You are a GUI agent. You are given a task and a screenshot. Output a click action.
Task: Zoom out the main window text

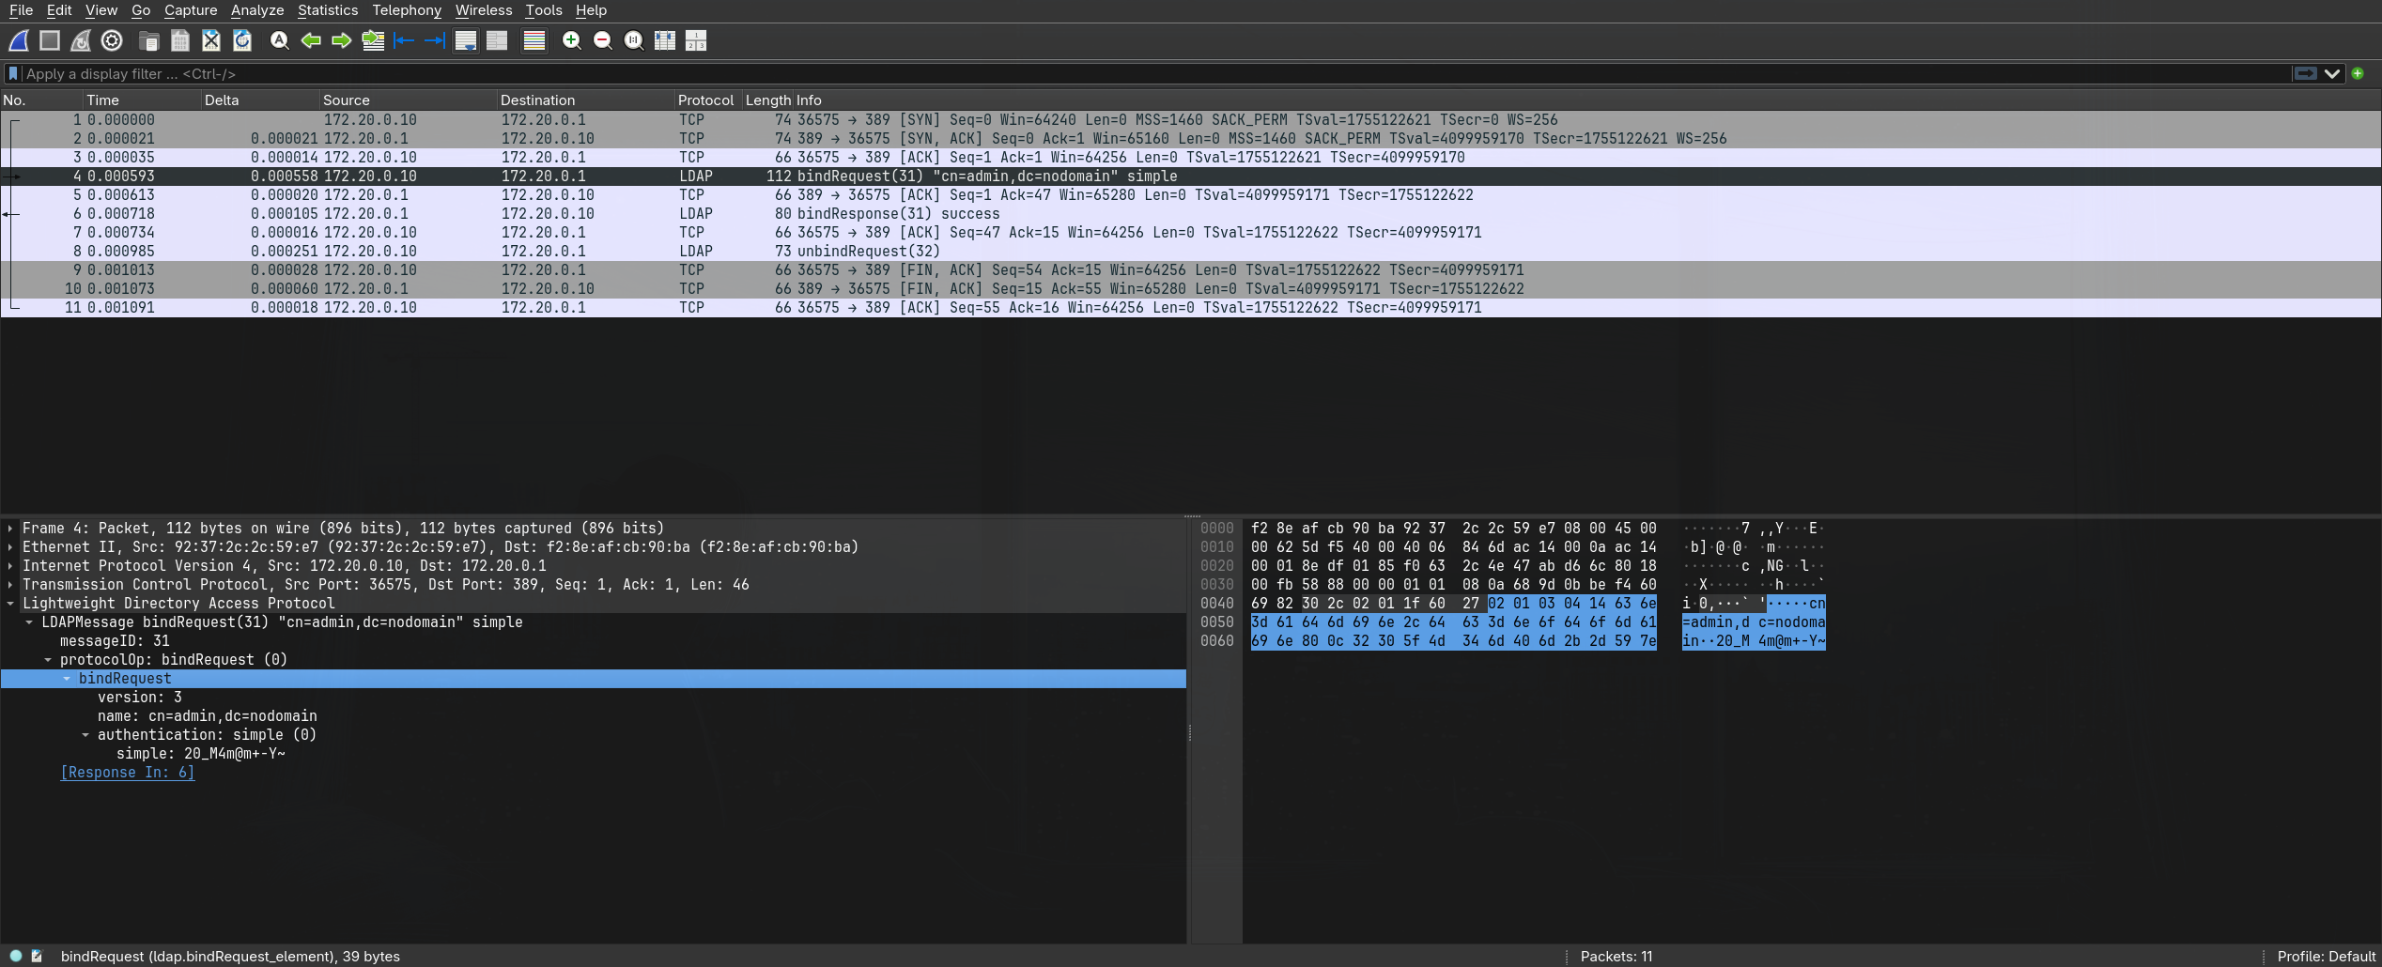pyautogui.click(x=603, y=40)
